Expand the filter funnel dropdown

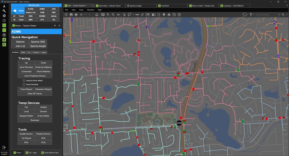(254, 15)
